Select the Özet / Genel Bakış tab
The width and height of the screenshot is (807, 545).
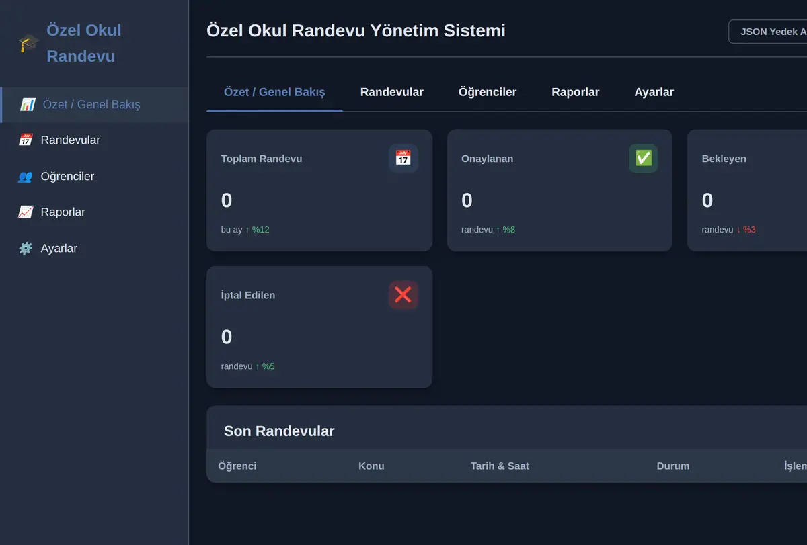[x=274, y=92]
